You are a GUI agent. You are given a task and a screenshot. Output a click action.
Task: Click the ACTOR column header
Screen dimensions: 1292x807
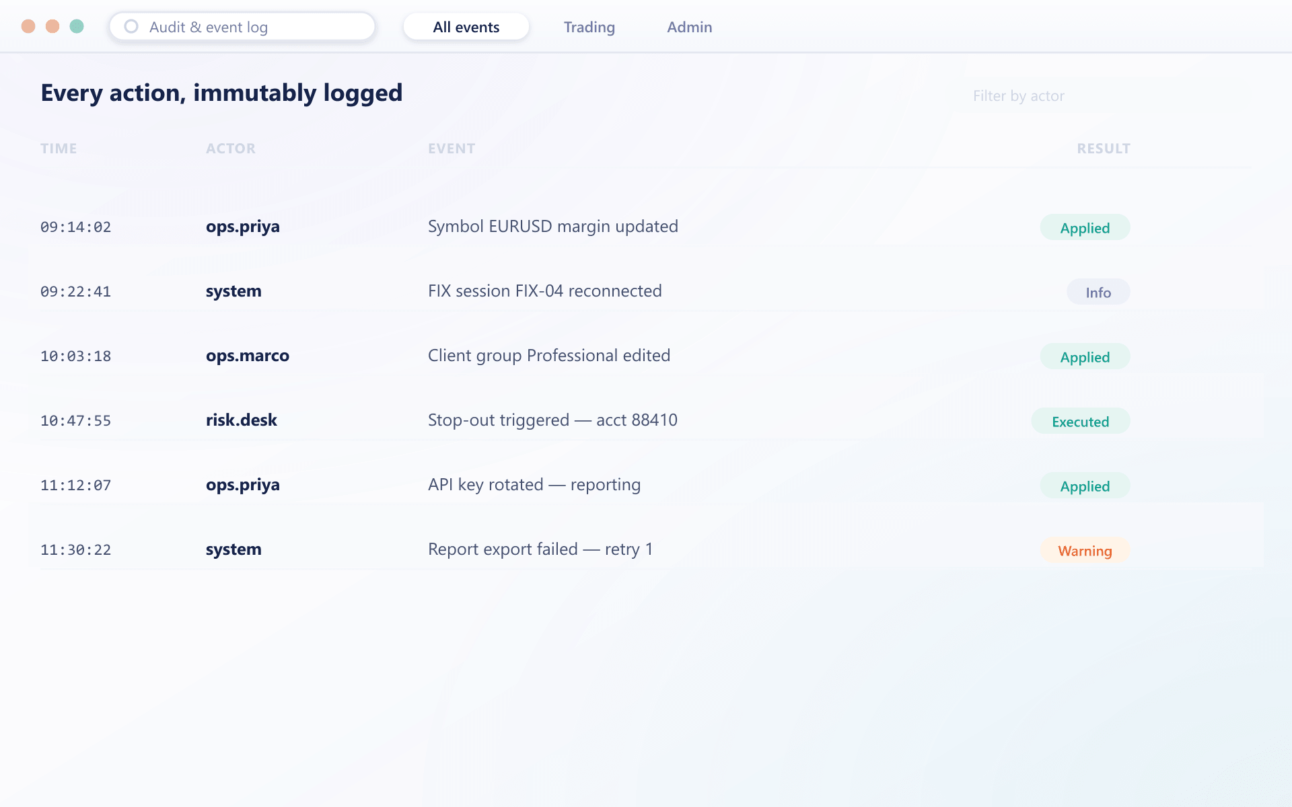(231, 149)
